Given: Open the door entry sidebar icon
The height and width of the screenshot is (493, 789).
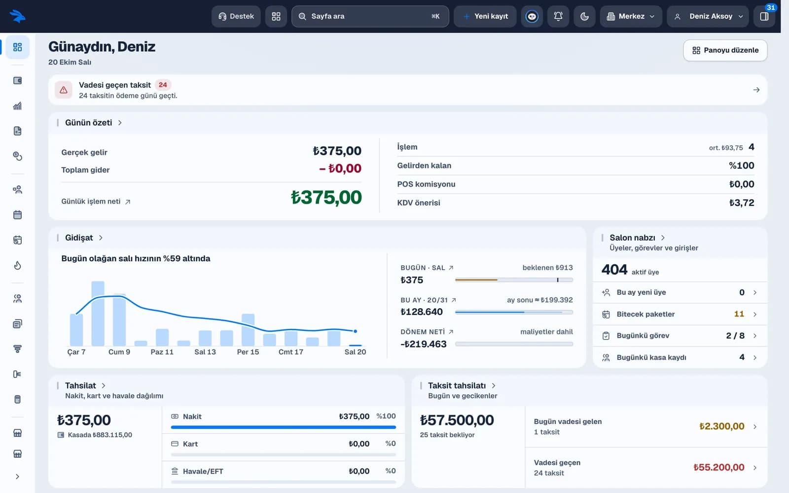Looking at the screenshot, I should (17, 374).
